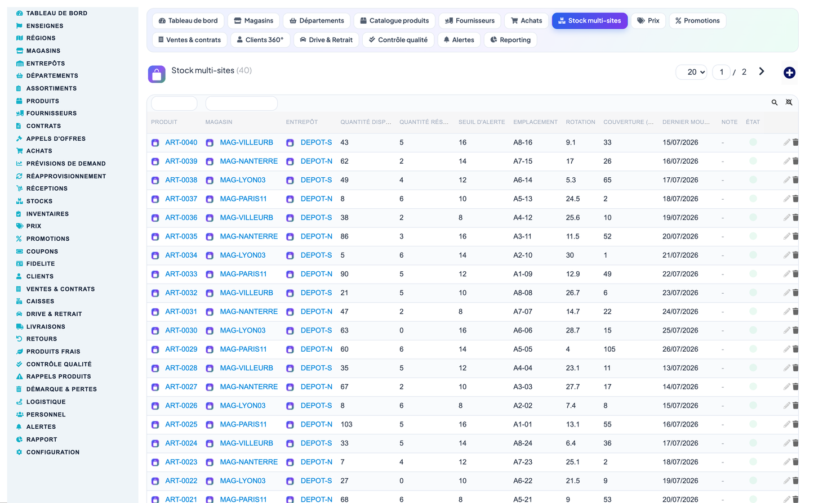
Task: Click the pencil icon on the ART-0033 row
Action: [x=786, y=274]
